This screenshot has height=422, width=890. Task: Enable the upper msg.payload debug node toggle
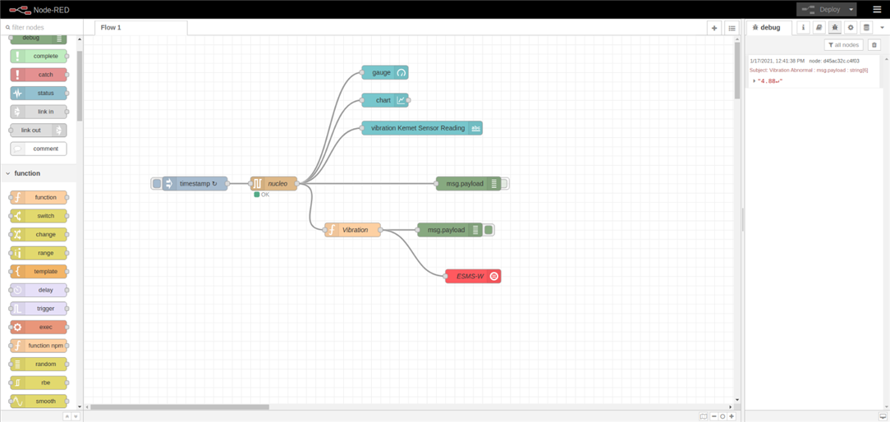[505, 183]
